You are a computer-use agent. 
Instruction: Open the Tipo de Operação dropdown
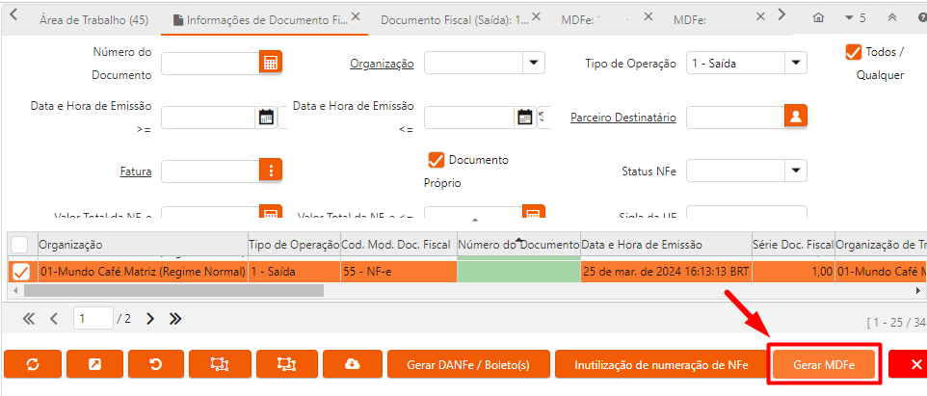click(795, 63)
